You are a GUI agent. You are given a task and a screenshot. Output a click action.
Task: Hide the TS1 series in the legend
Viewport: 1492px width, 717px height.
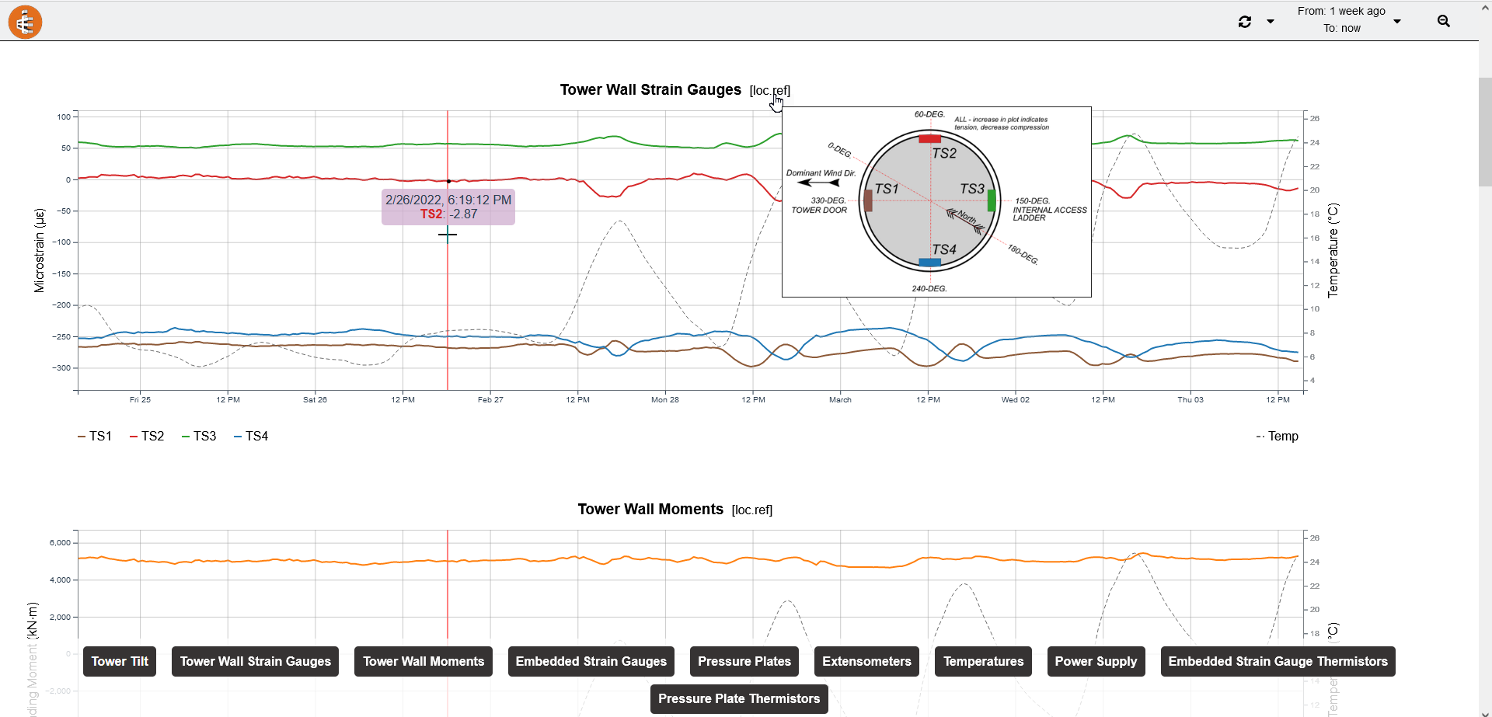tap(99, 436)
